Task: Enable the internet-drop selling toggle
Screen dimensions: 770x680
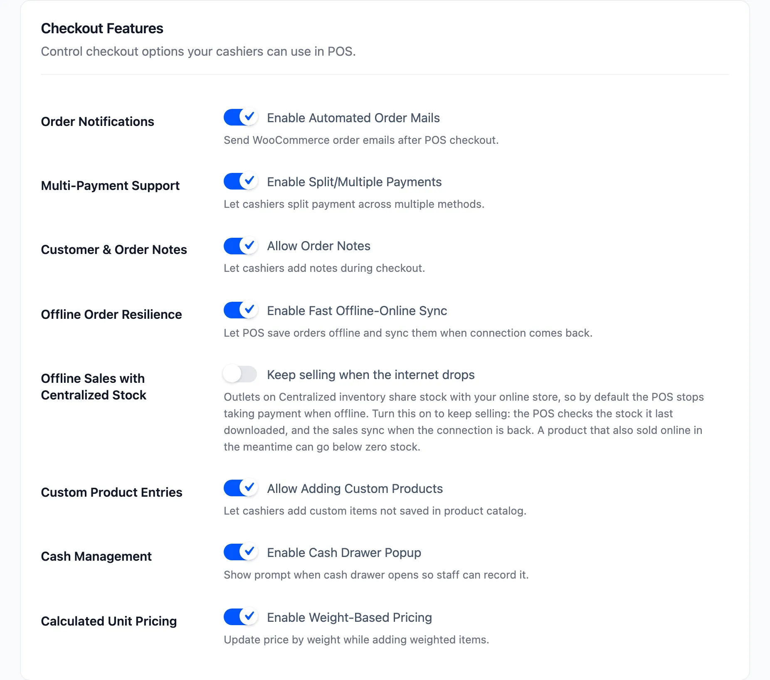Action: pos(240,374)
